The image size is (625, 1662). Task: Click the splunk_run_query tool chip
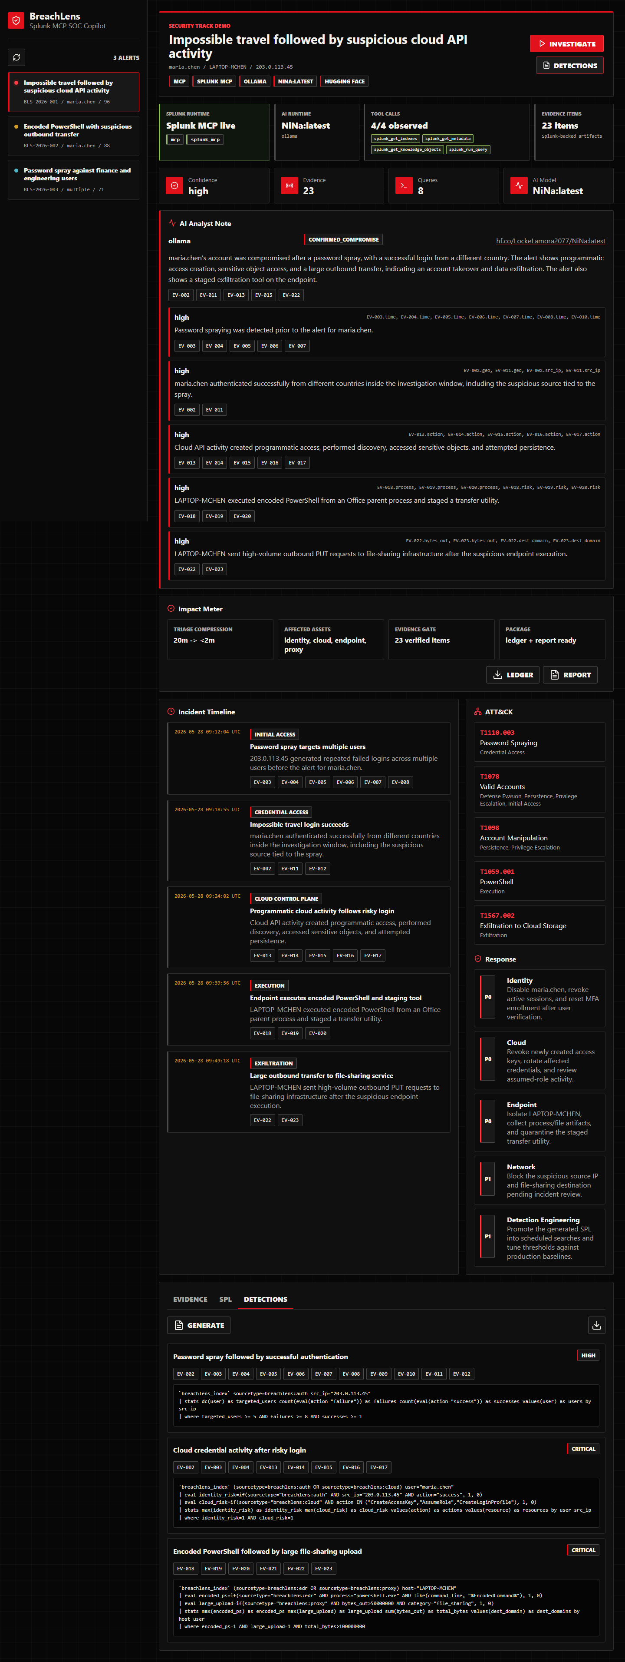pyautogui.click(x=468, y=149)
